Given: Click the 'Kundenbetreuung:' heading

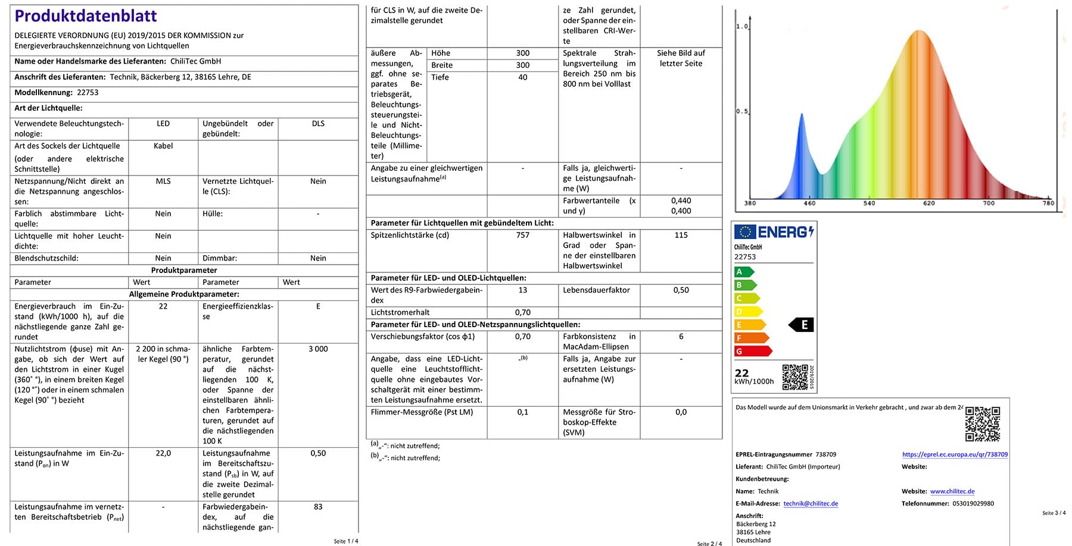Looking at the screenshot, I should tap(762, 479).
